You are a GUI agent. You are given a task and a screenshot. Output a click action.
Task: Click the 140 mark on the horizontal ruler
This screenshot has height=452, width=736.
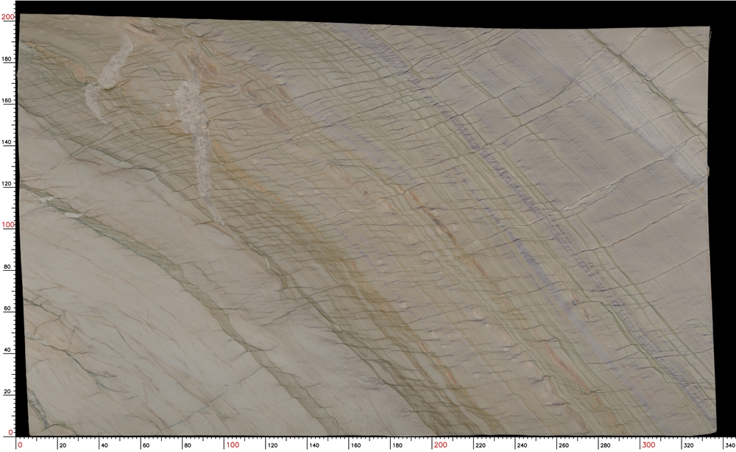tap(314, 445)
